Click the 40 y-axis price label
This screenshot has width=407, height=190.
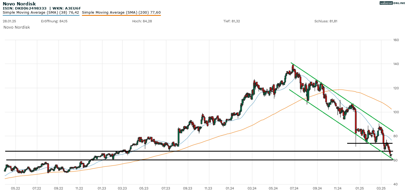pos(395,184)
